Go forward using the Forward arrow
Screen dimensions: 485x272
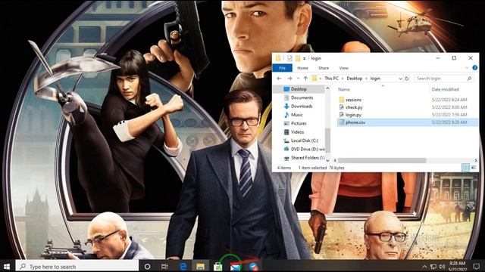coord(289,79)
